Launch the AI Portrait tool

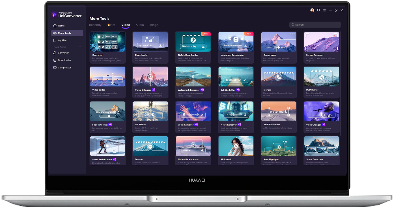(236, 151)
